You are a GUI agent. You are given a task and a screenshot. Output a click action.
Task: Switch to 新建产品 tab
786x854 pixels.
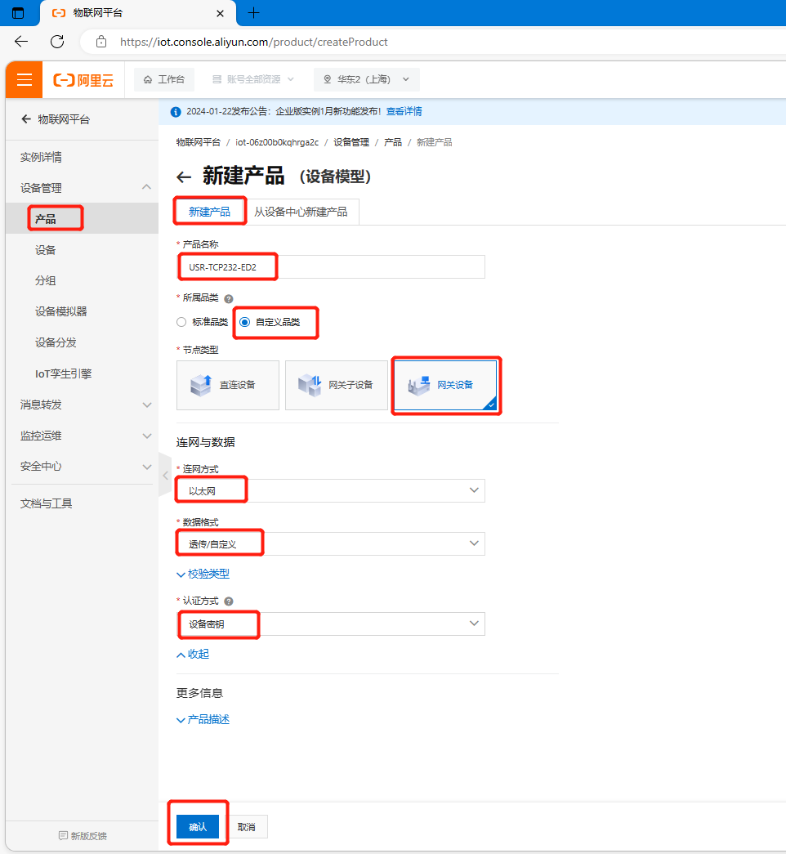tap(210, 212)
